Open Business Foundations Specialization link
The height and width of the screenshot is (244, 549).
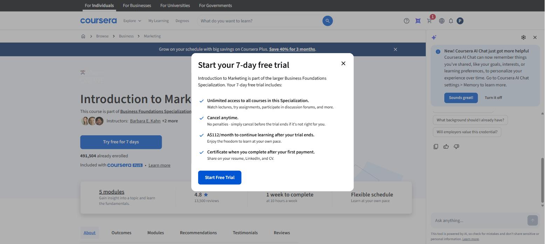click(x=155, y=112)
